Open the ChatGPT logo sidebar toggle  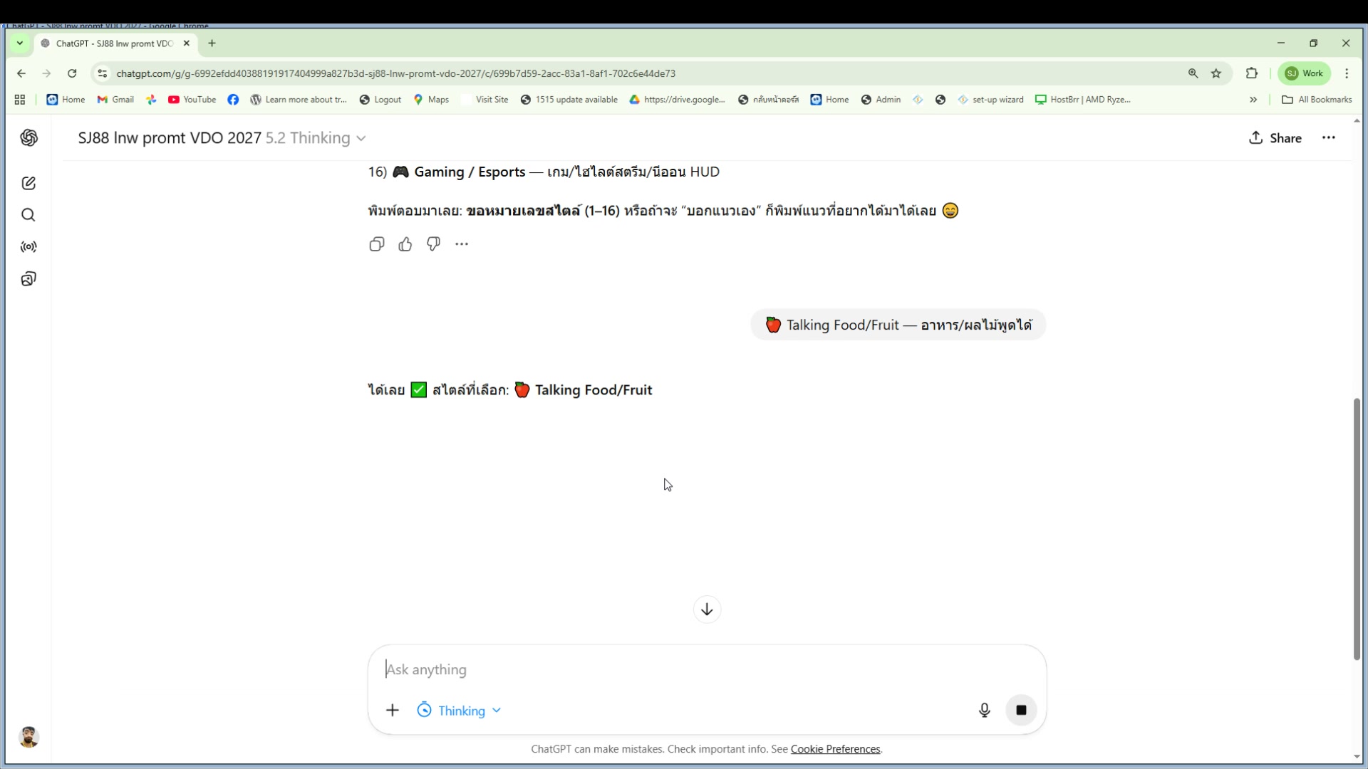[x=28, y=137]
